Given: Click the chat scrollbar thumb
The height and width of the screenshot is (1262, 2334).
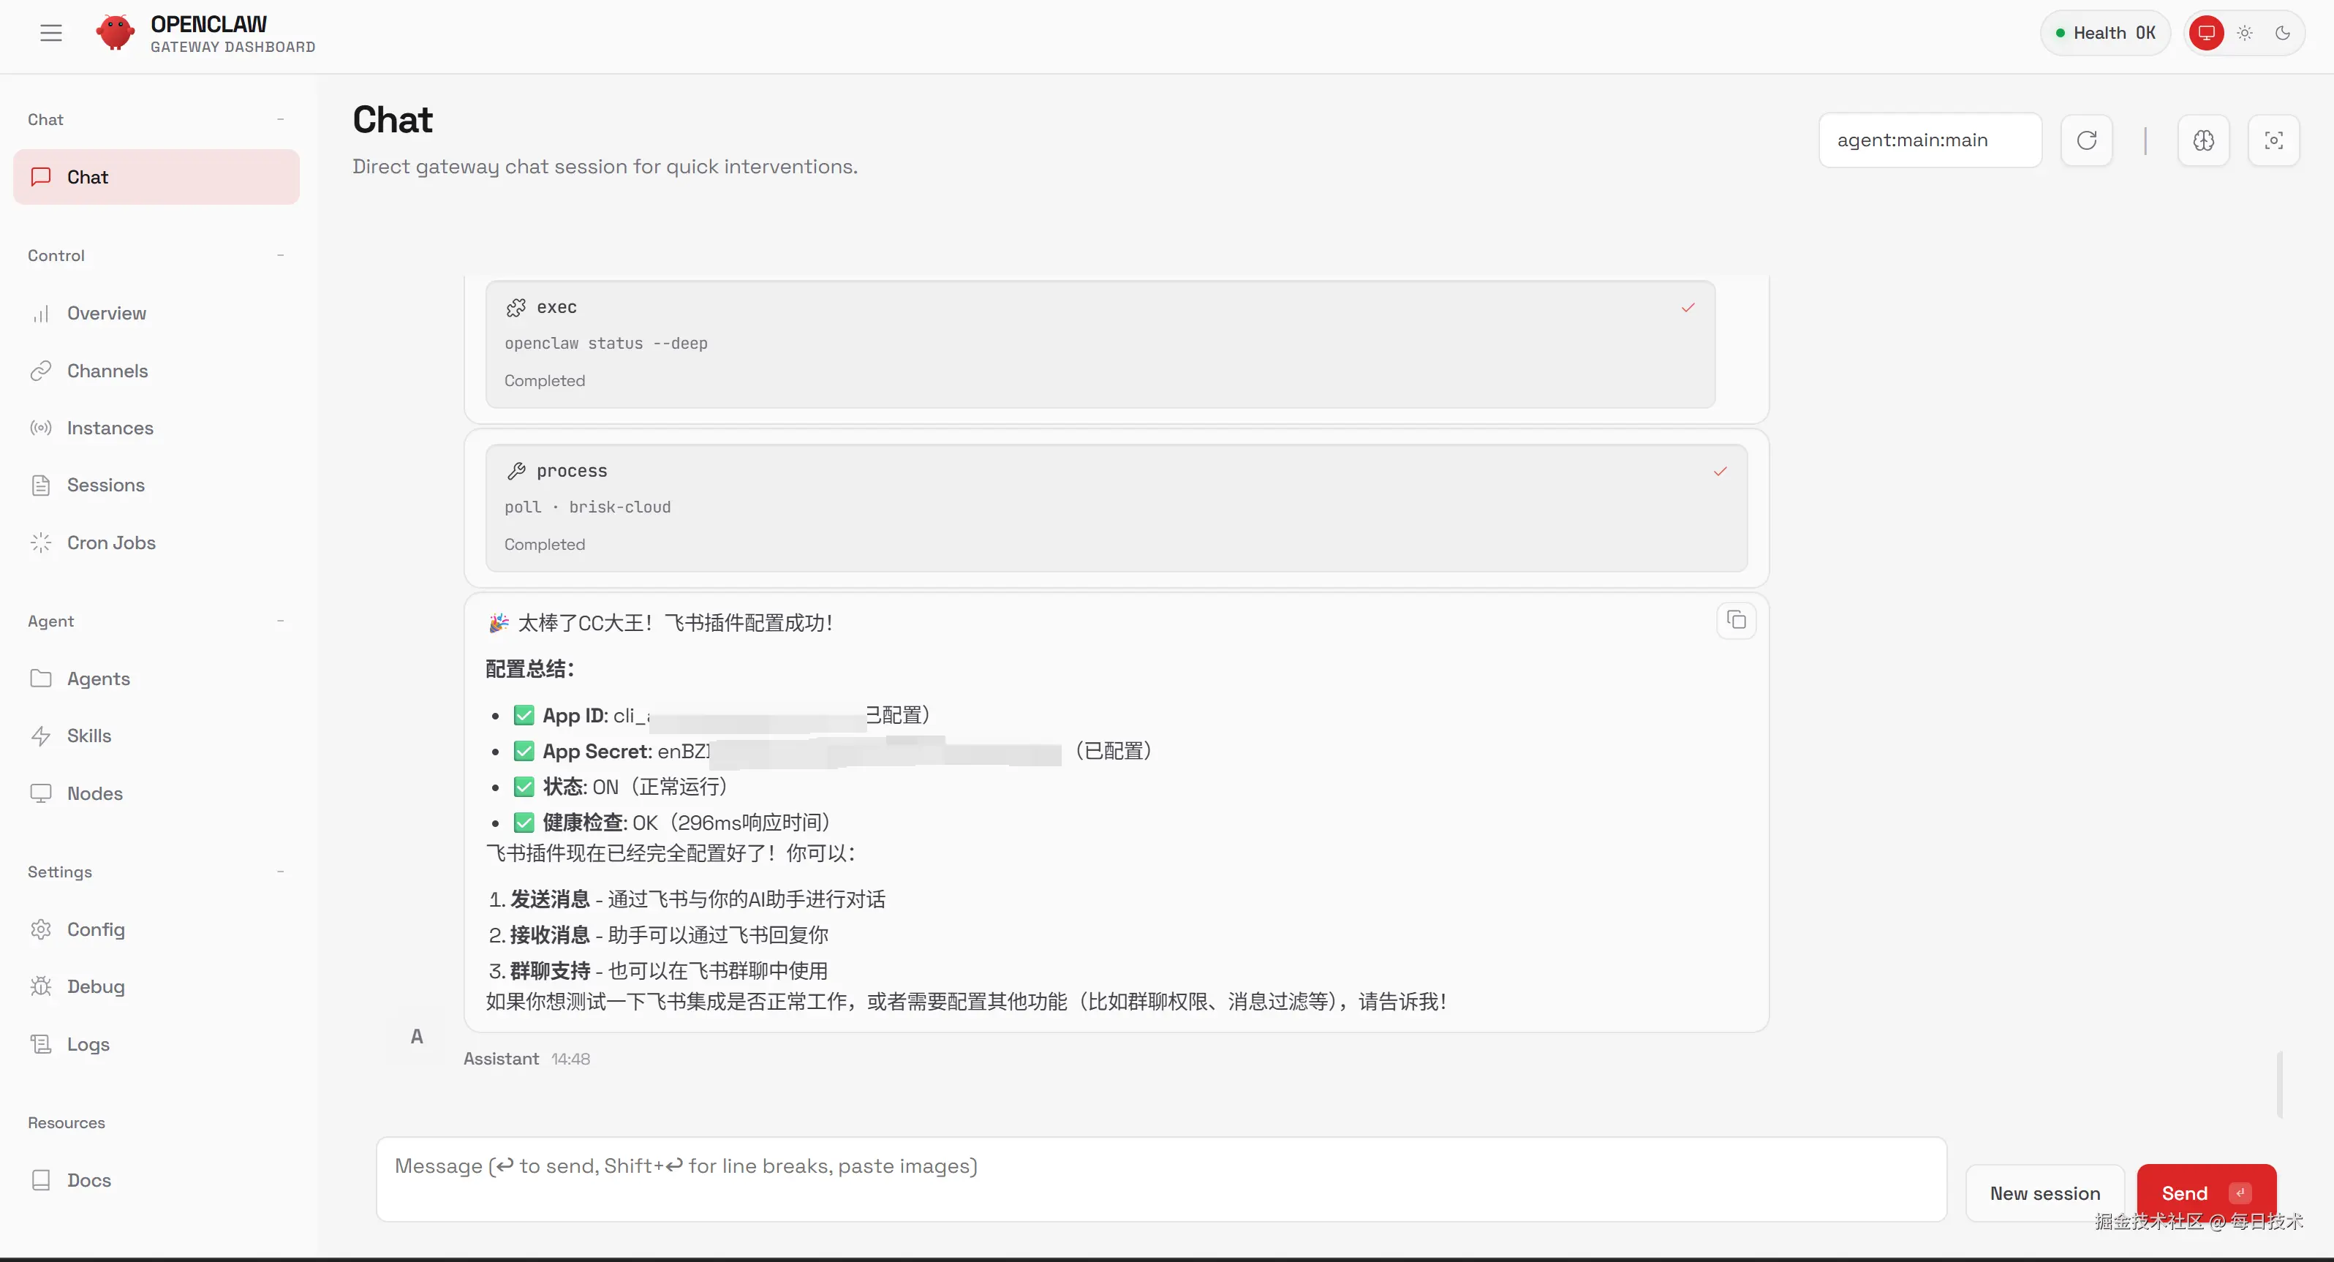Looking at the screenshot, I should (x=2278, y=1084).
